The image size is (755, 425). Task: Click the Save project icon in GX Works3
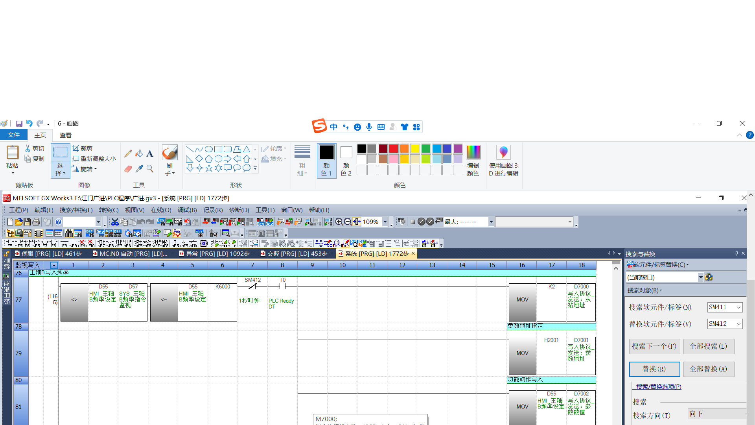(27, 222)
